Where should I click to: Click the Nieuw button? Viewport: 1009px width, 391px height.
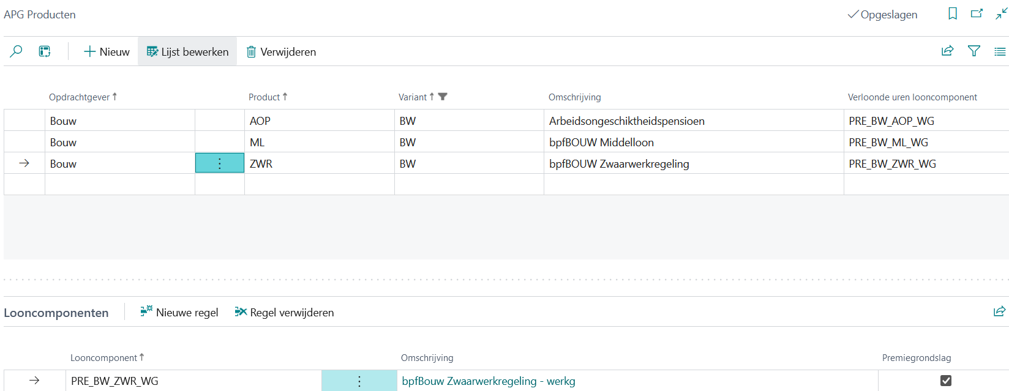107,51
